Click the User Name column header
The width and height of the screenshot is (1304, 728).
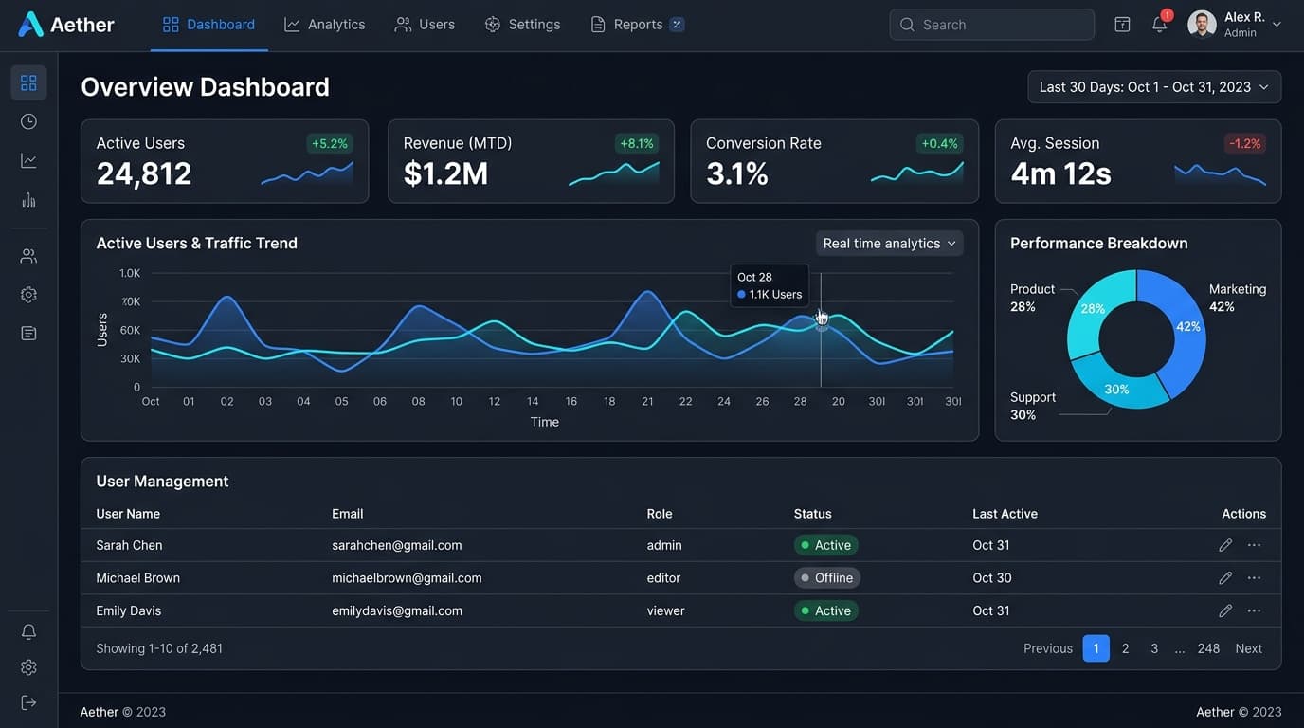pos(128,514)
